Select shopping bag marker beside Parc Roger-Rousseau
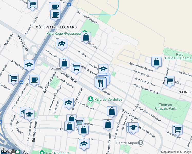The width and height of the screenshot is (192, 154). coord(86,37)
